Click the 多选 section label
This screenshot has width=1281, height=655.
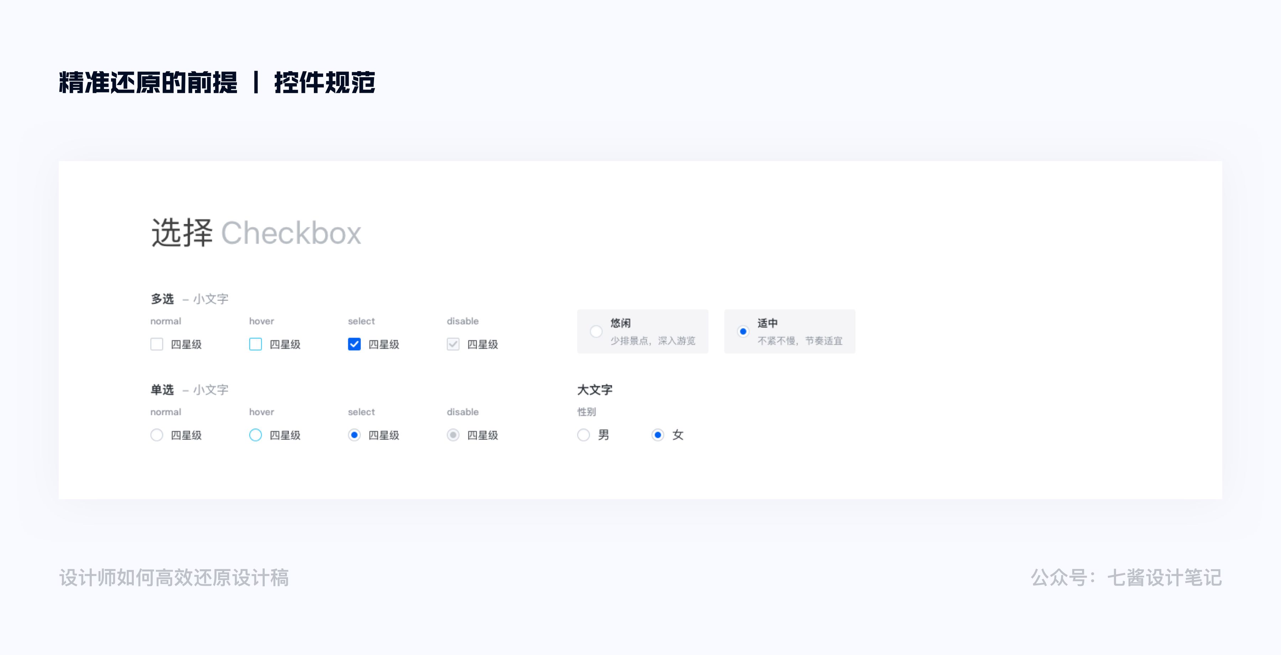click(163, 299)
